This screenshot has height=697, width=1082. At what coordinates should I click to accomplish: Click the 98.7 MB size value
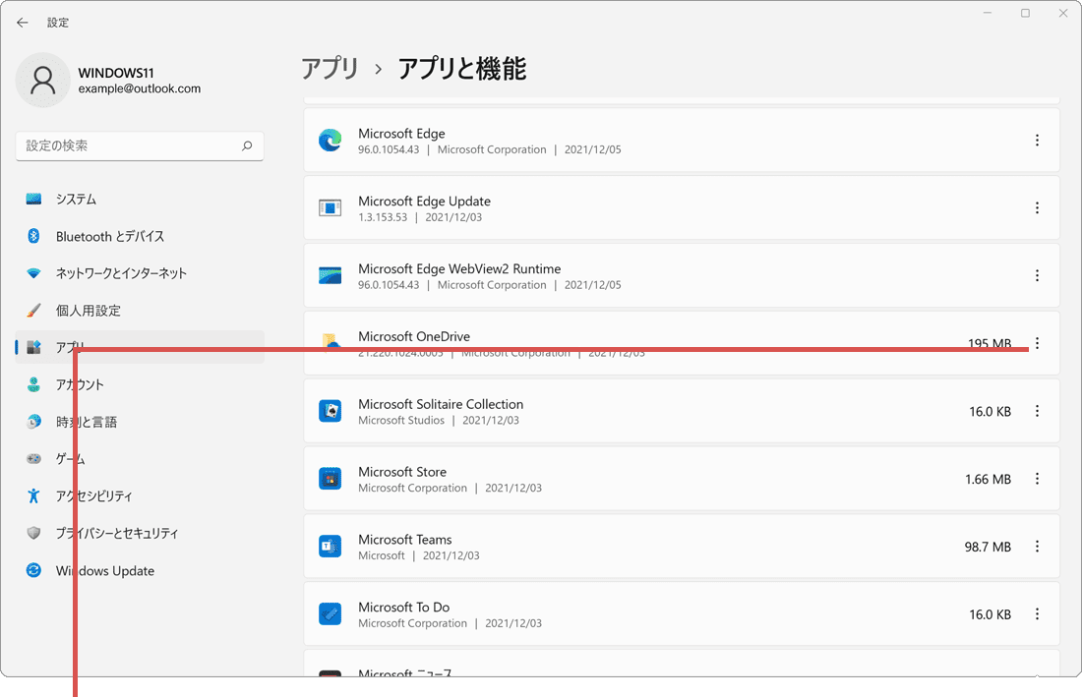coord(988,547)
